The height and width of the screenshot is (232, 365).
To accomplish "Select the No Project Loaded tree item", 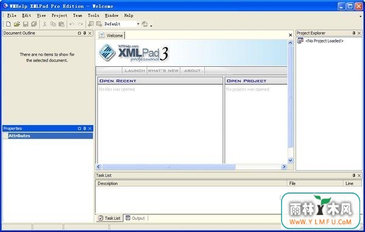I will pyautogui.click(x=324, y=41).
